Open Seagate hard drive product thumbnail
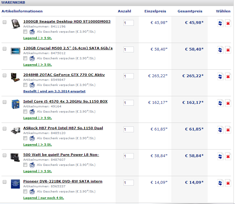The height and width of the screenshot is (204, 235). click(16, 24)
